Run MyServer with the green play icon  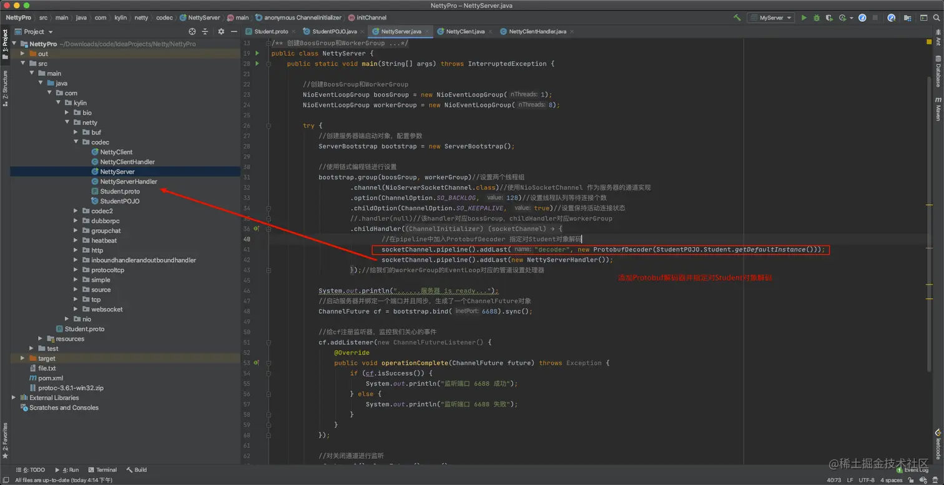click(x=804, y=17)
